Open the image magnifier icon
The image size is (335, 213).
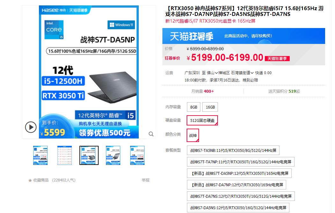coord(151,134)
